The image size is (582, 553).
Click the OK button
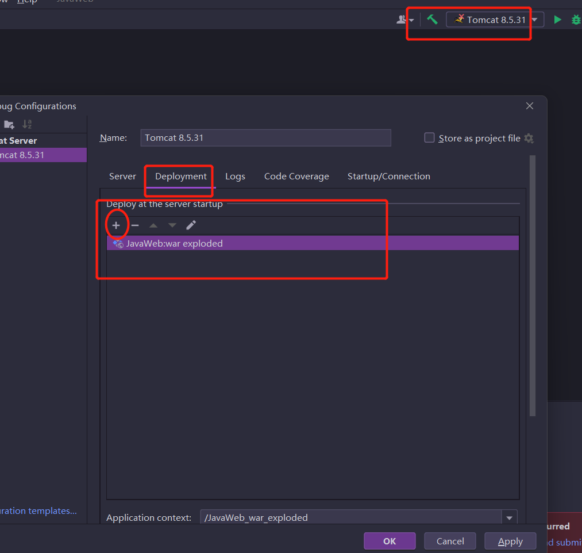[390, 541]
